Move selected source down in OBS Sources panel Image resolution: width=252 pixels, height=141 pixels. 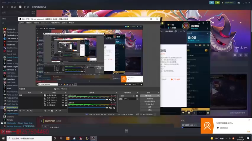coord(60,111)
